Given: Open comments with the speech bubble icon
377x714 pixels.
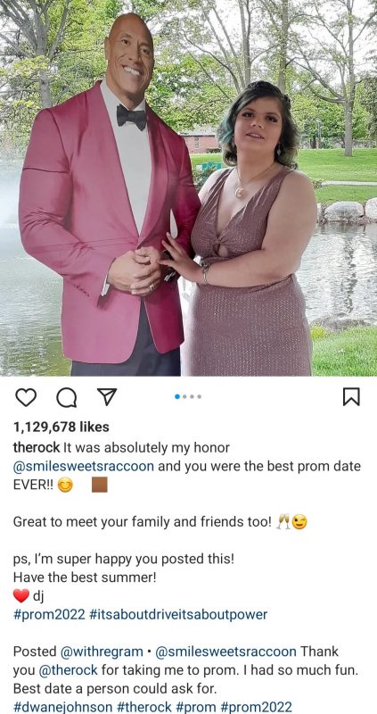Looking at the screenshot, I should (x=66, y=397).
